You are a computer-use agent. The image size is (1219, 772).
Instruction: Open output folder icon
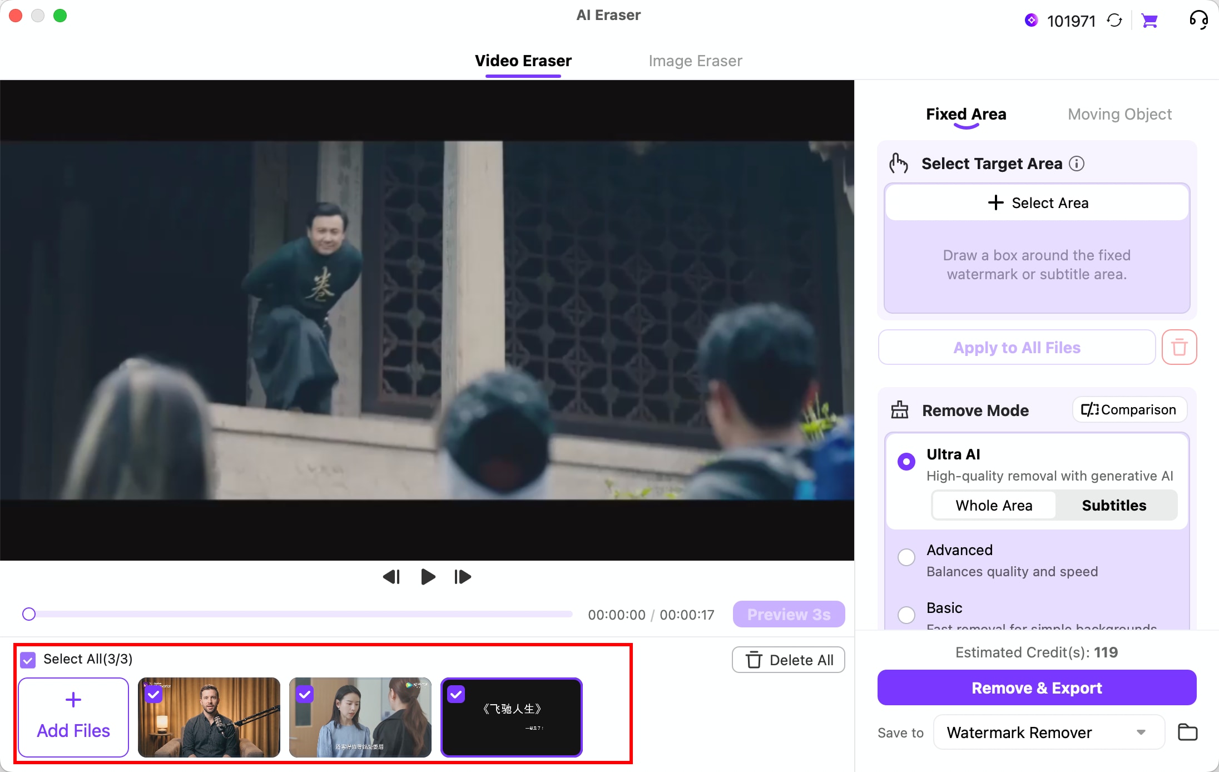click(1187, 732)
